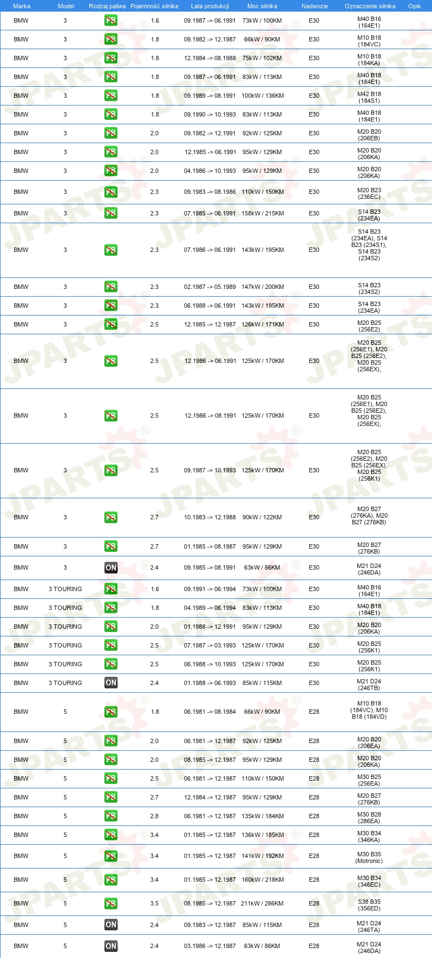Click the Opis column header
432x958 pixels.
click(414, 6)
